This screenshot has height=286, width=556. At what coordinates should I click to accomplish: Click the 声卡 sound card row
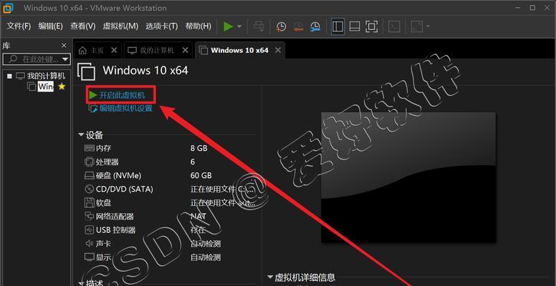click(x=170, y=244)
